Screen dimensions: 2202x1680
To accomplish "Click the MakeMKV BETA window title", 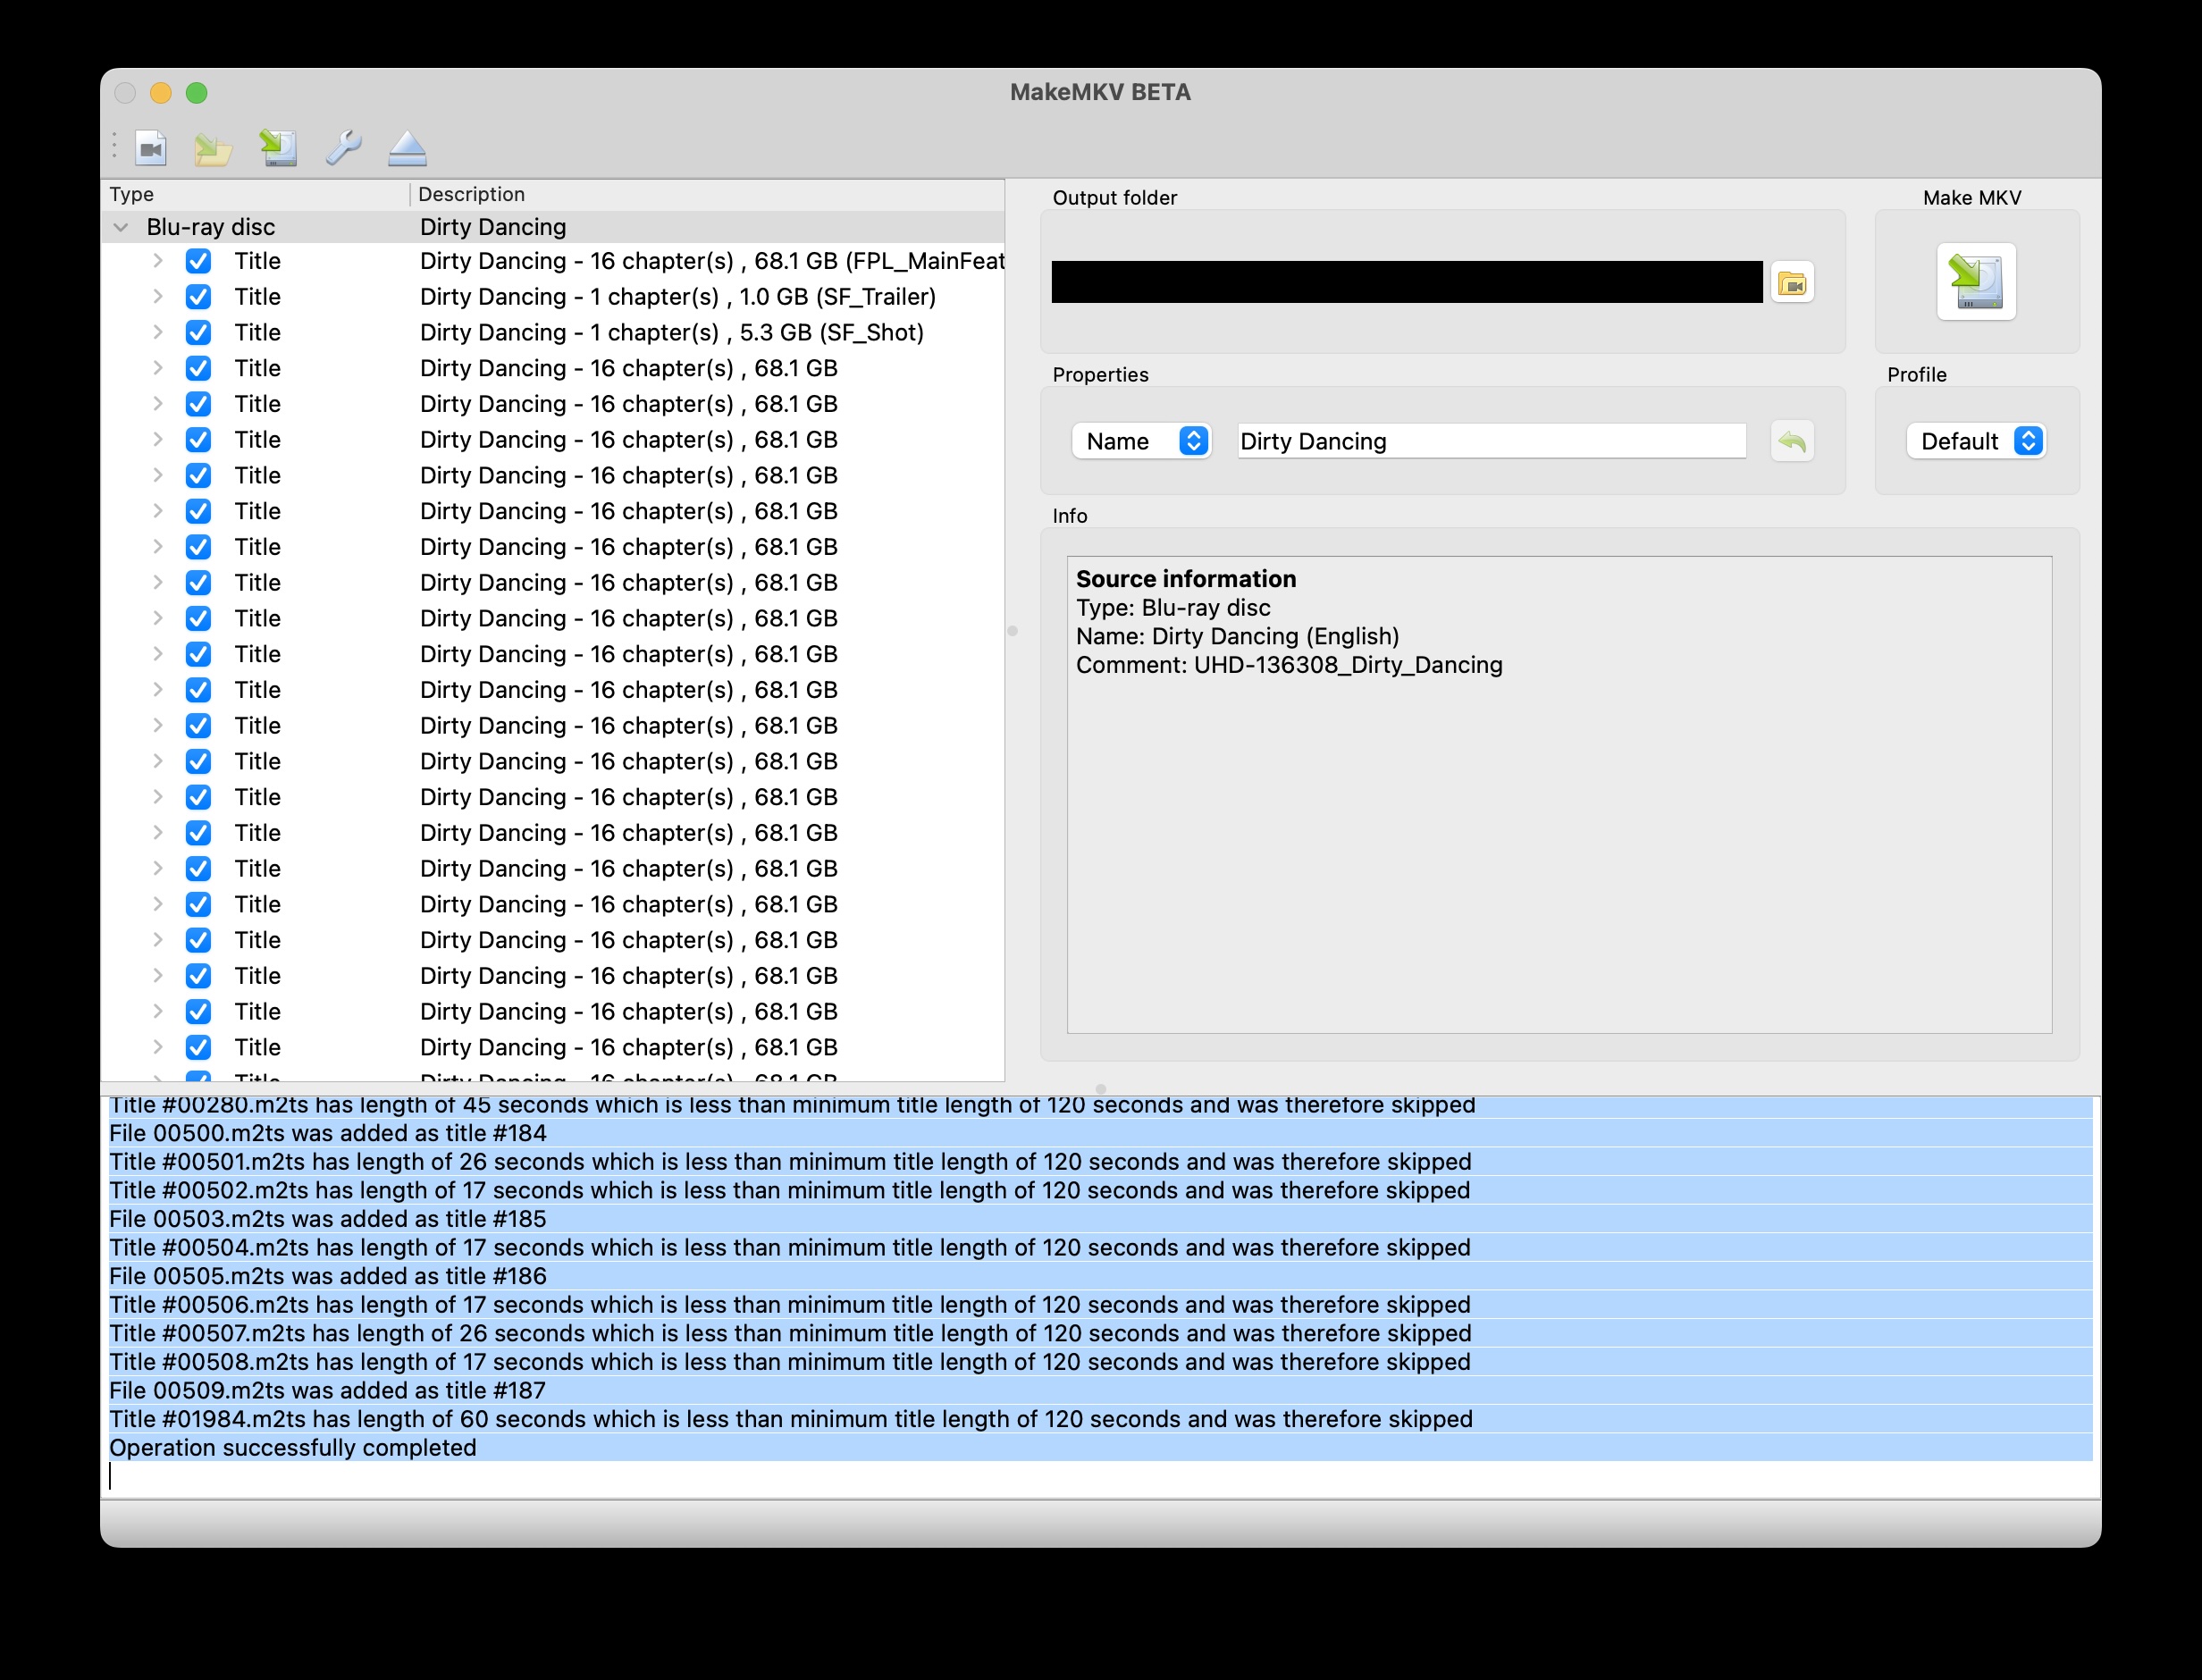I will (x=1100, y=92).
